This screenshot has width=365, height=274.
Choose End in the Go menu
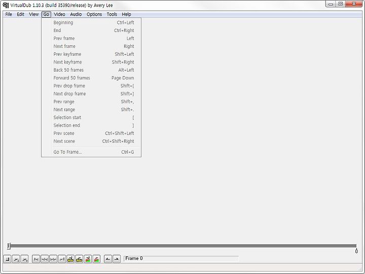91,30
